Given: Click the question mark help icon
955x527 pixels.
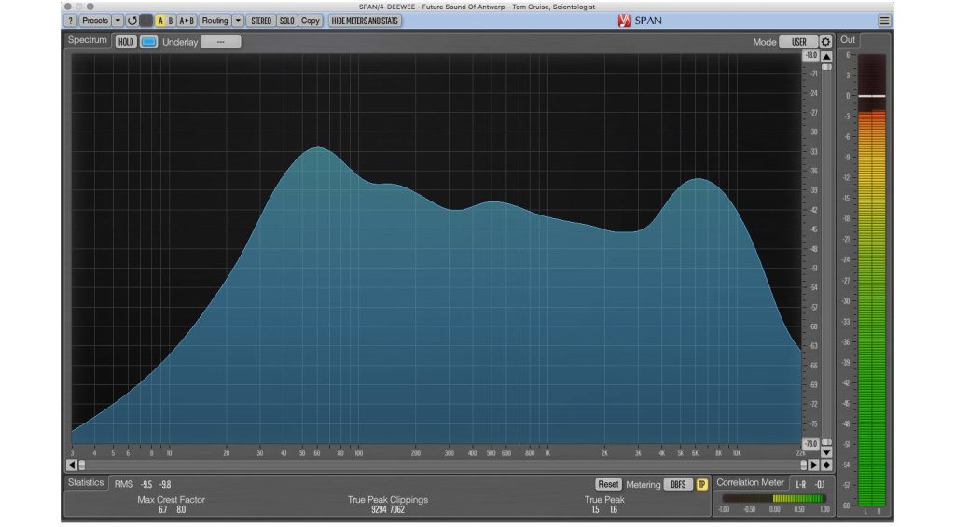Looking at the screenshot, I should click(70, 21).
